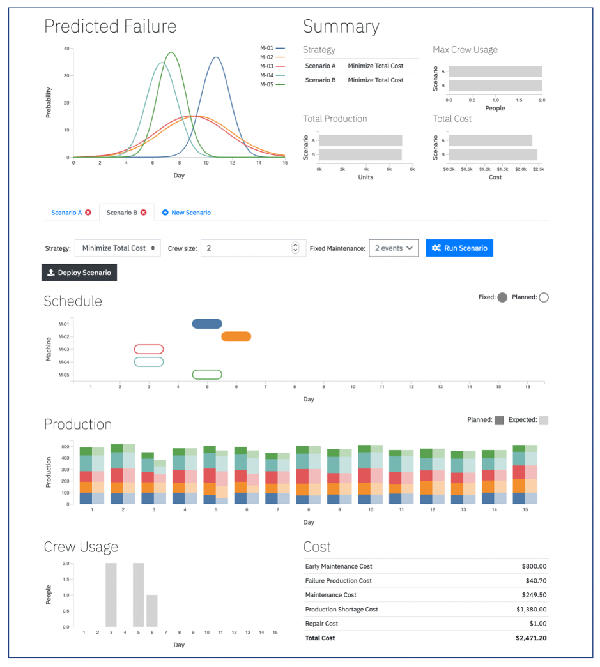Click the Schedule section heading
The width and height of the screenshot is (600, 667).
73,301
